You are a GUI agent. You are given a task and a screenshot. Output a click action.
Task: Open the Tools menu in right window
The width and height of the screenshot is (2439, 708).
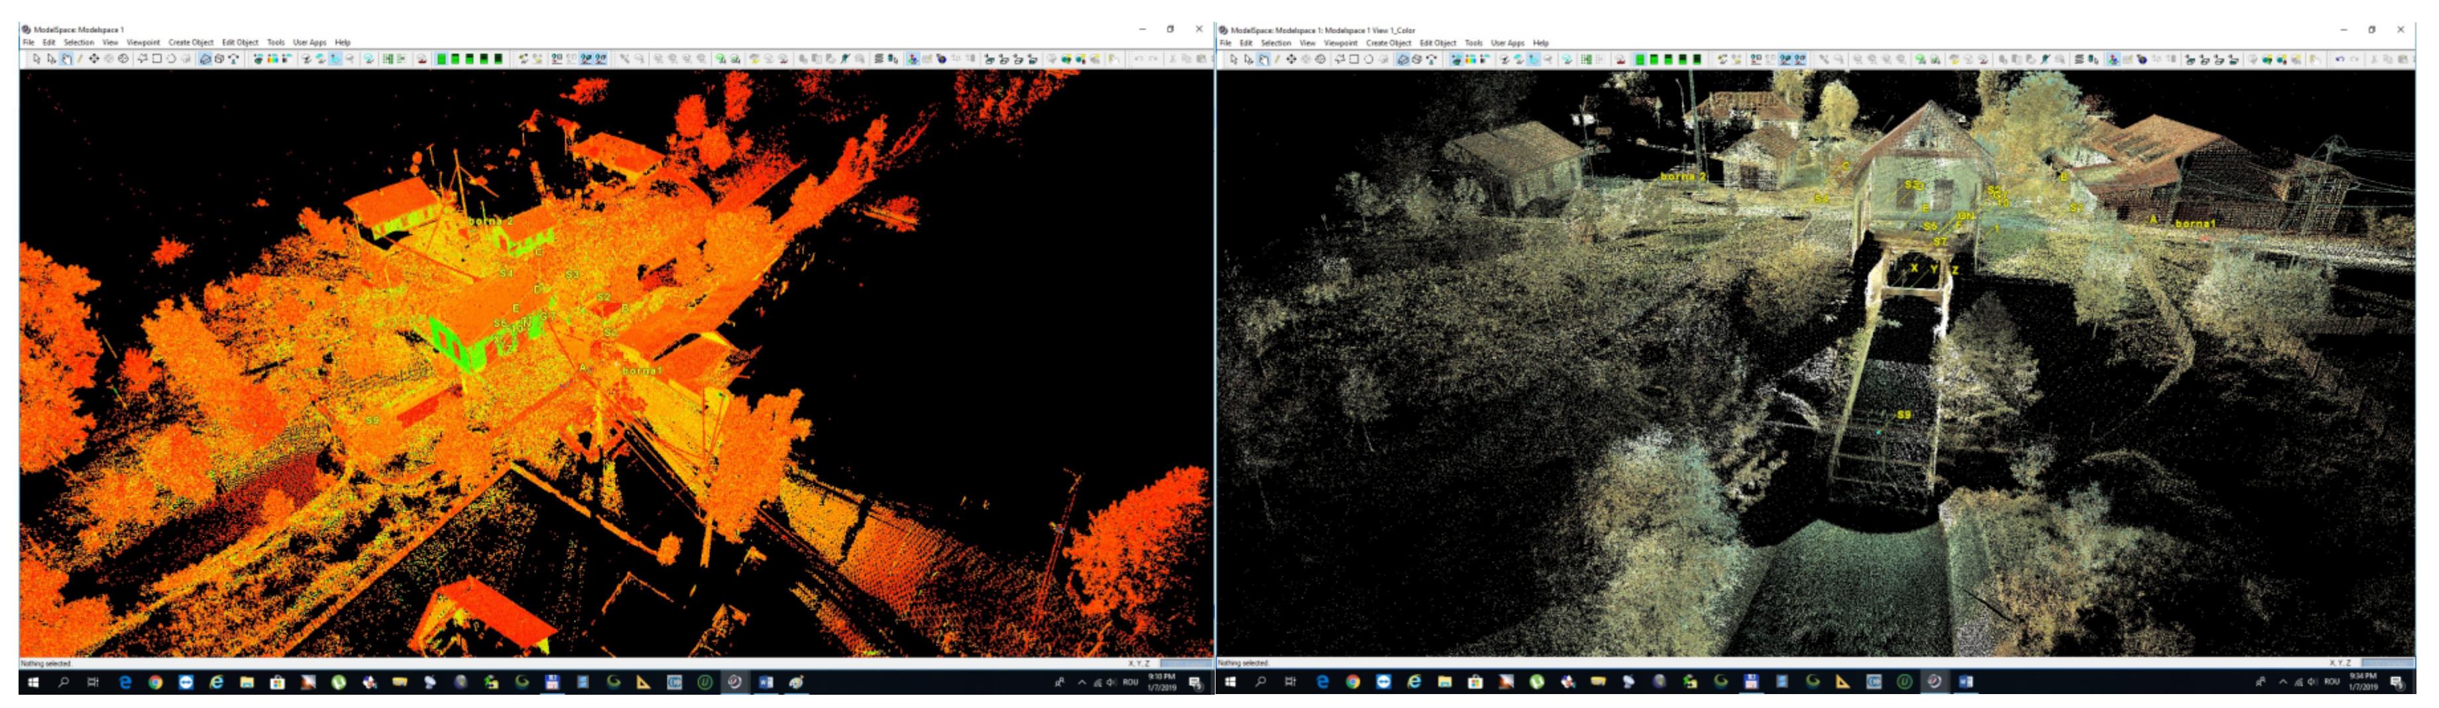[x=1473, y=42]
